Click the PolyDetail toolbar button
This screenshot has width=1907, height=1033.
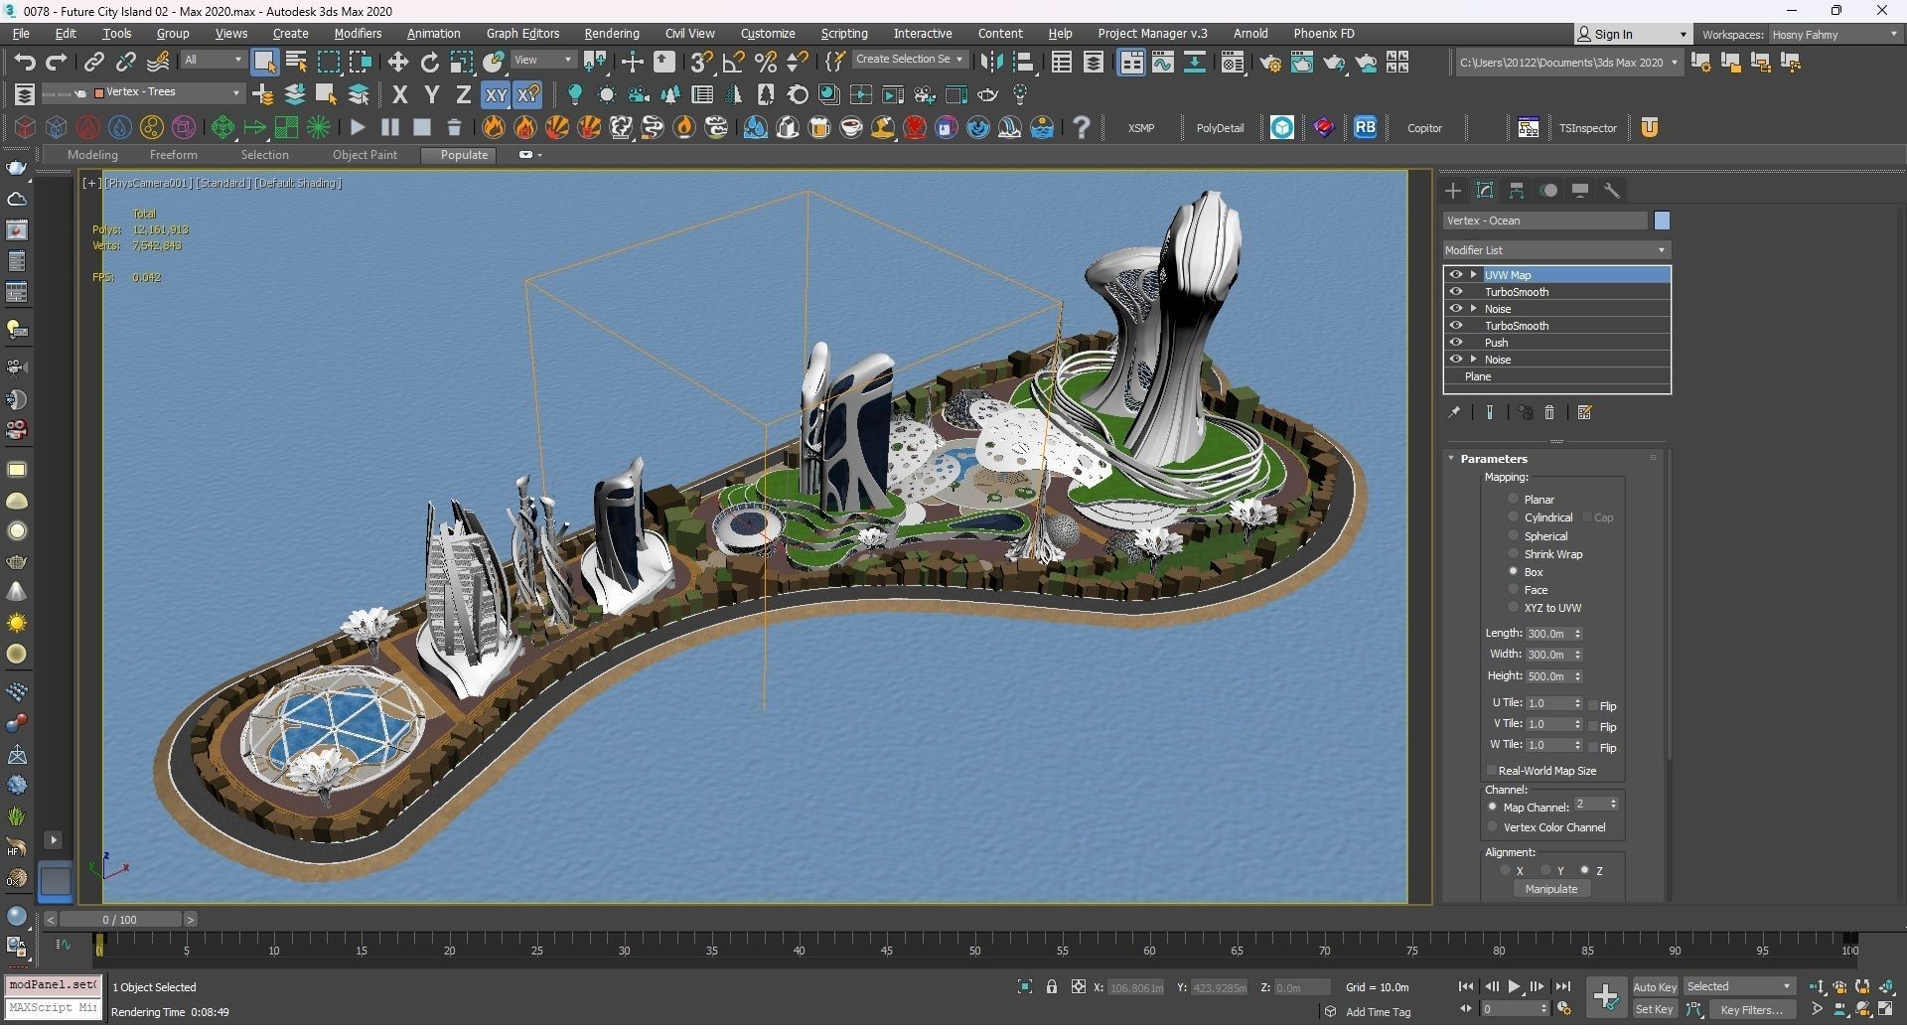(x=1220, y=128)
